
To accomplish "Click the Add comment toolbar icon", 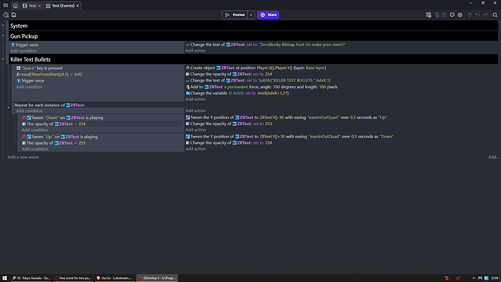I will pos(452,15).
